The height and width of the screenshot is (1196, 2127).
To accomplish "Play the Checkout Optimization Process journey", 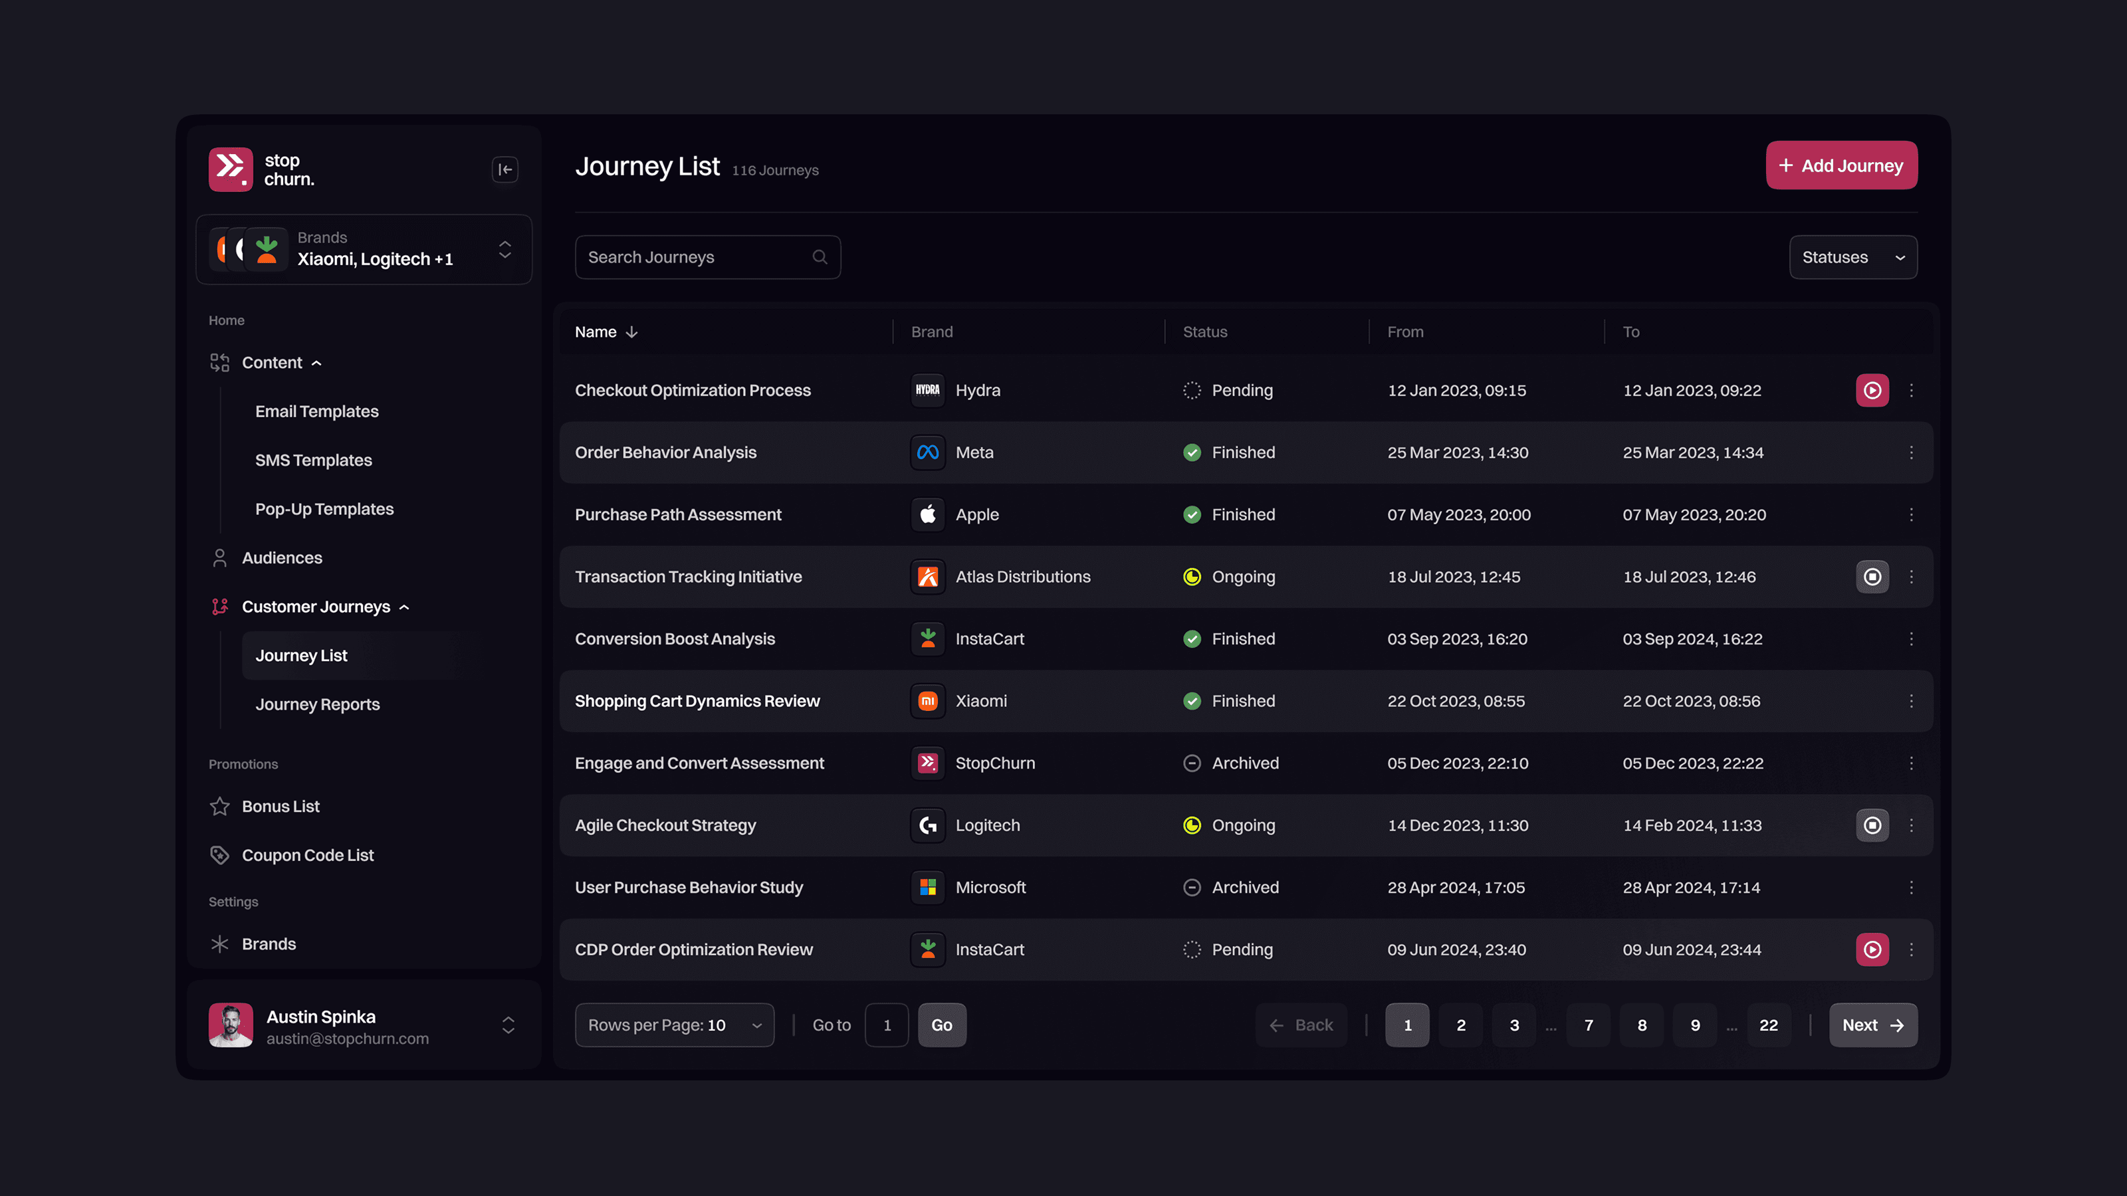I will tap(1872, 389).
